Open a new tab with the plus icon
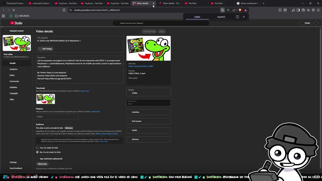The width and height of the screenshot is (322, 181). 264,3
